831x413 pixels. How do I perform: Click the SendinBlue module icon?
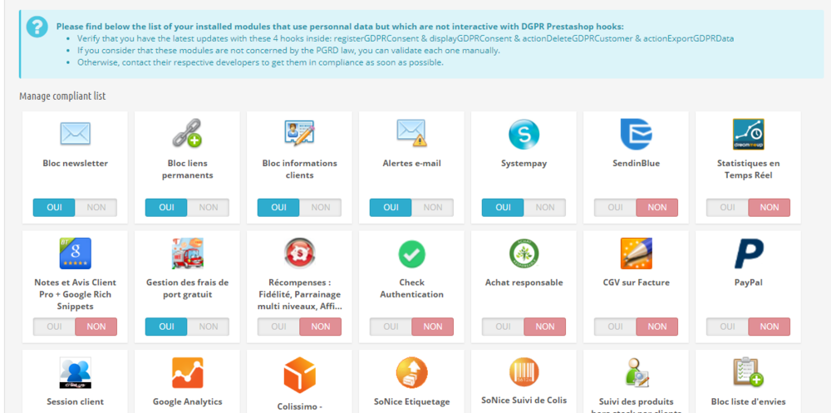(x=636, y=134)
